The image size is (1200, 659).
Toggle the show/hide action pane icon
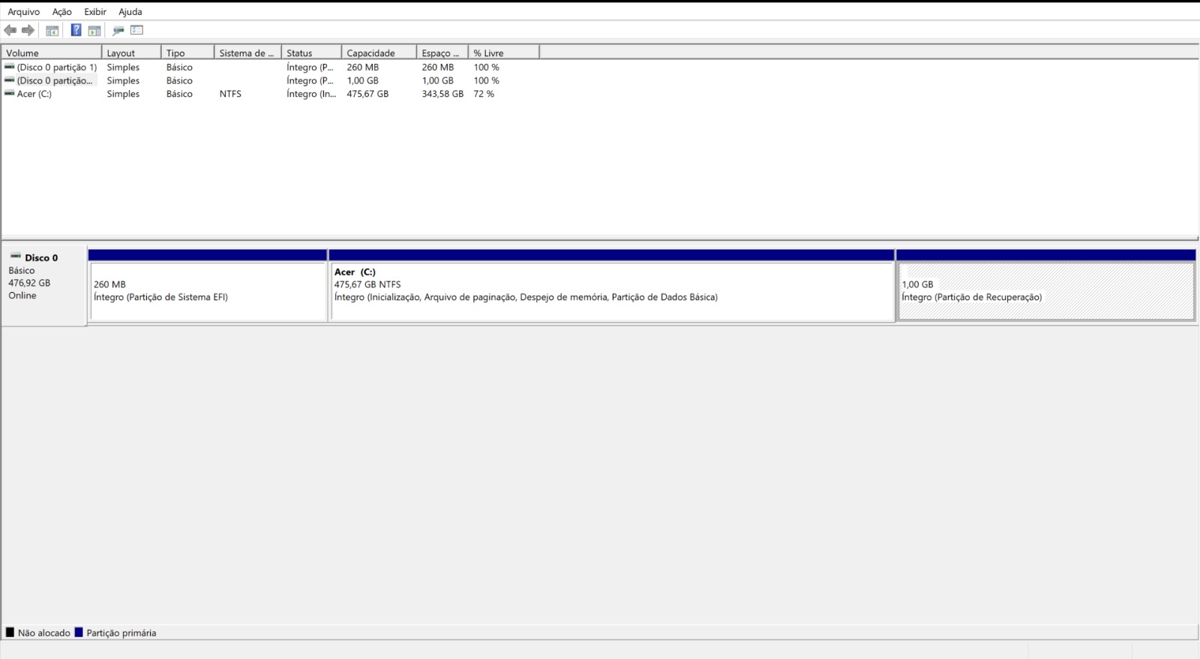tap(94, 31)
